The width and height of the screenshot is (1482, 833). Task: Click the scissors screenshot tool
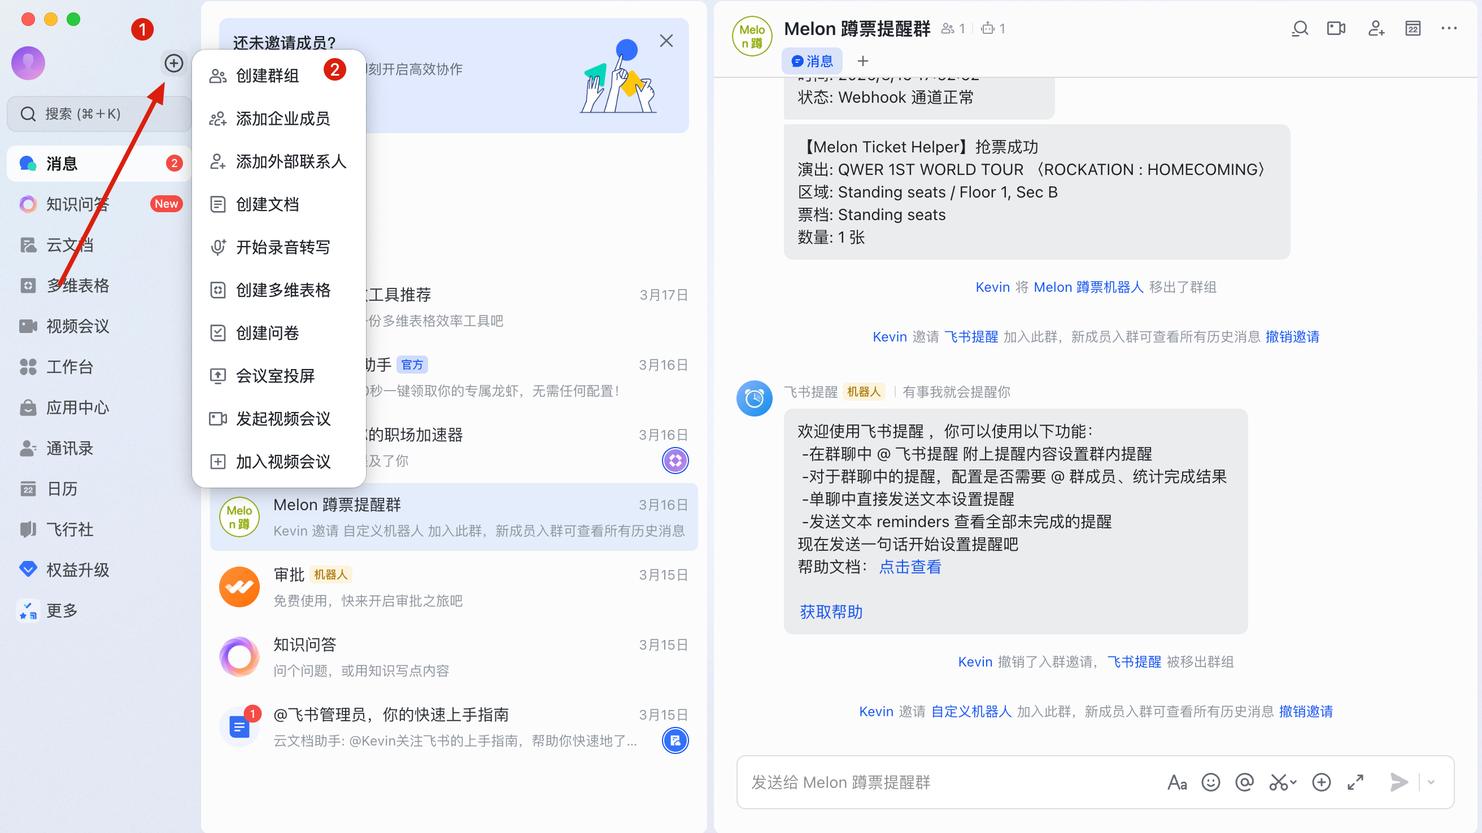[x=1279, y=782]
